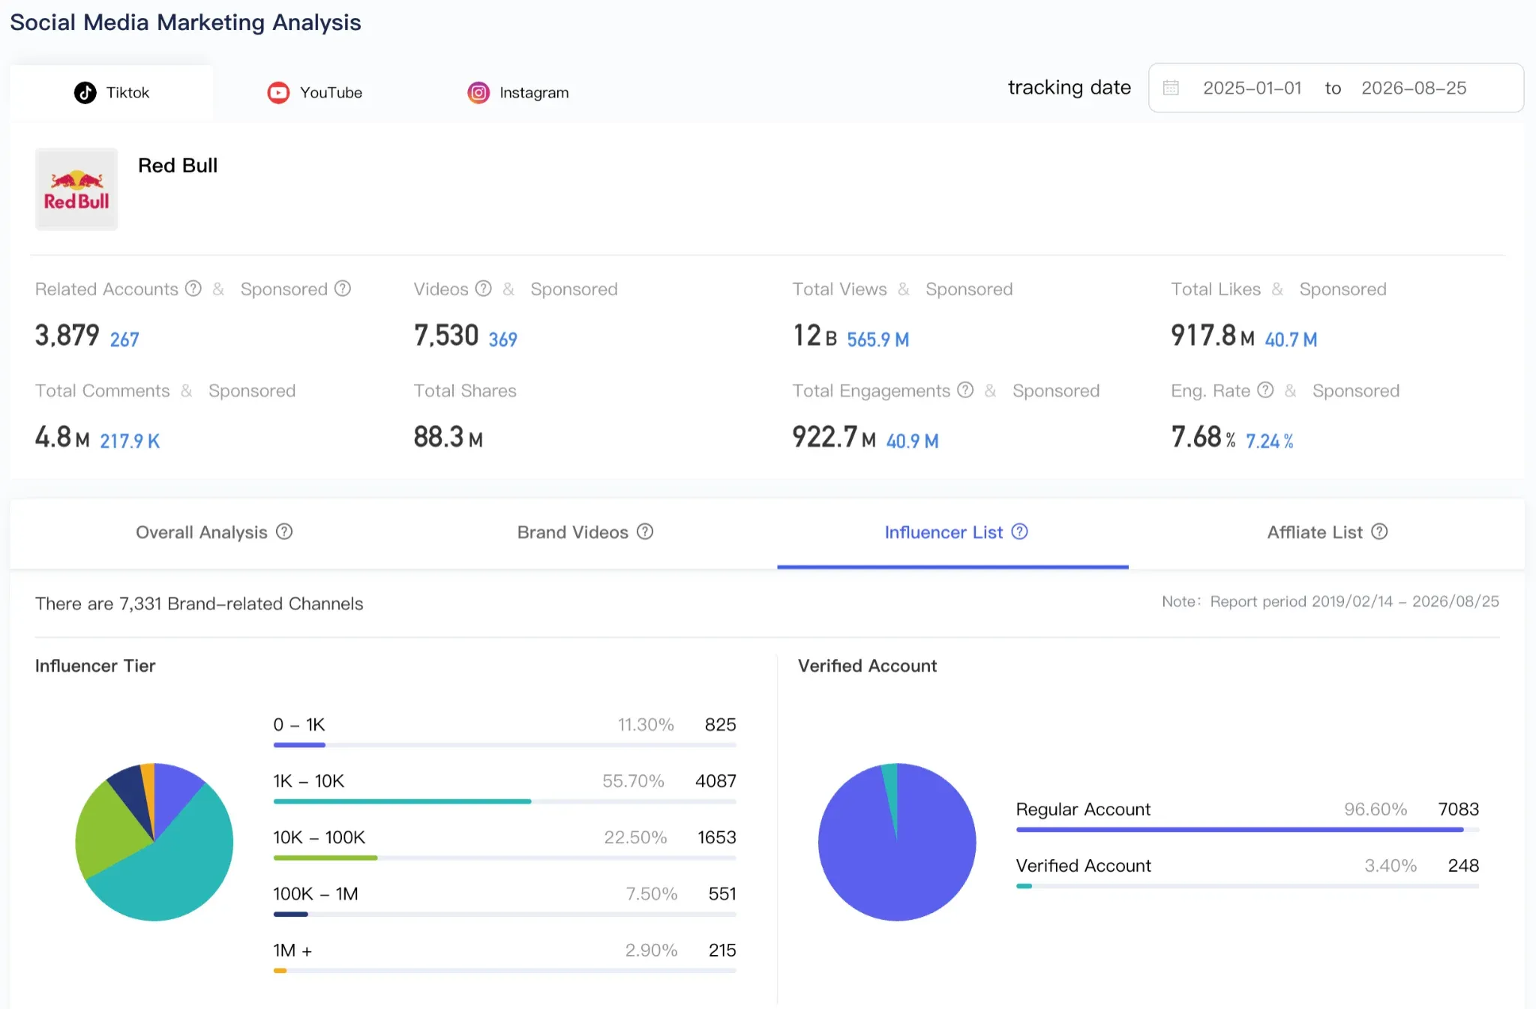
Task: Click the Instagram logo icon
Action: pyautogui.click(x=478, y=92)
